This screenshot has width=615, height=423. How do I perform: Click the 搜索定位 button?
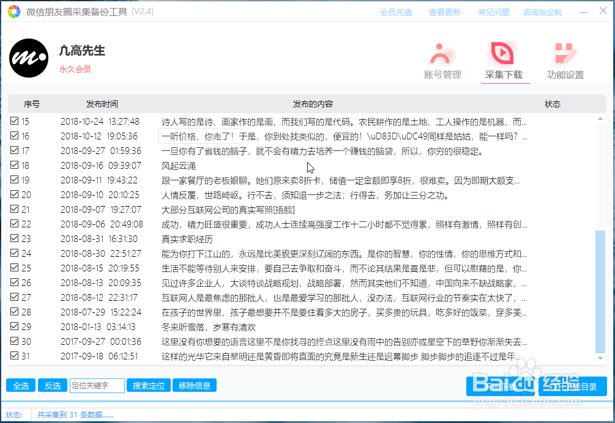tap(149, 386)
